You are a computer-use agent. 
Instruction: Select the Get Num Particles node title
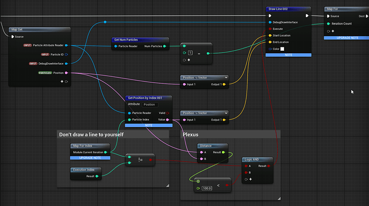(x=126, y=39)
